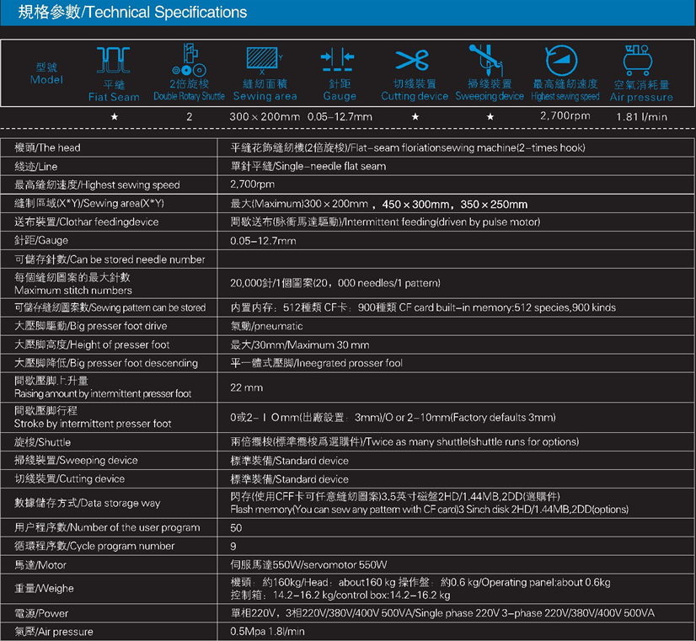Click the star under Flat Seam
Image resolution: width=696 pixels, height=641 pixels.
click(115, 117)
